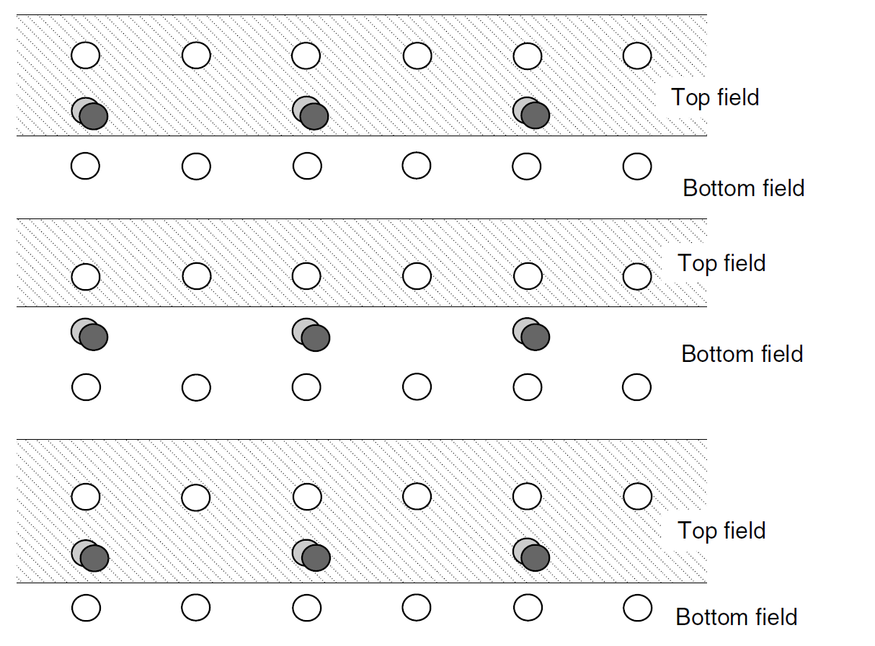Screen dimensions: 875x646
Task: Select center dark gray circle in top section
Action: pyautogui.click(x=315, y=116)
